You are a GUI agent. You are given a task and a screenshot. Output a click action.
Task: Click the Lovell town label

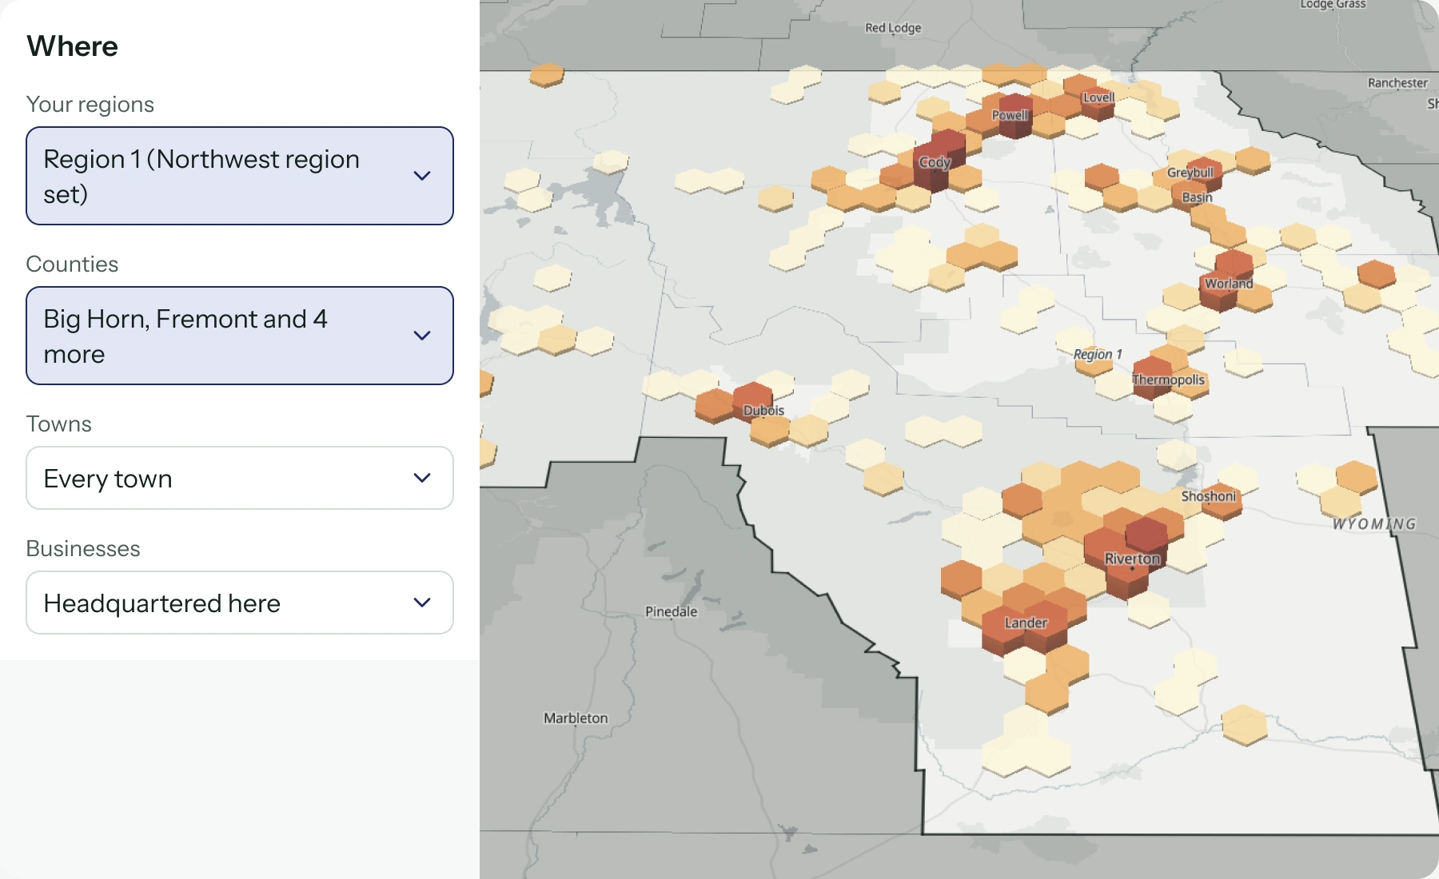click(1098, 97)
